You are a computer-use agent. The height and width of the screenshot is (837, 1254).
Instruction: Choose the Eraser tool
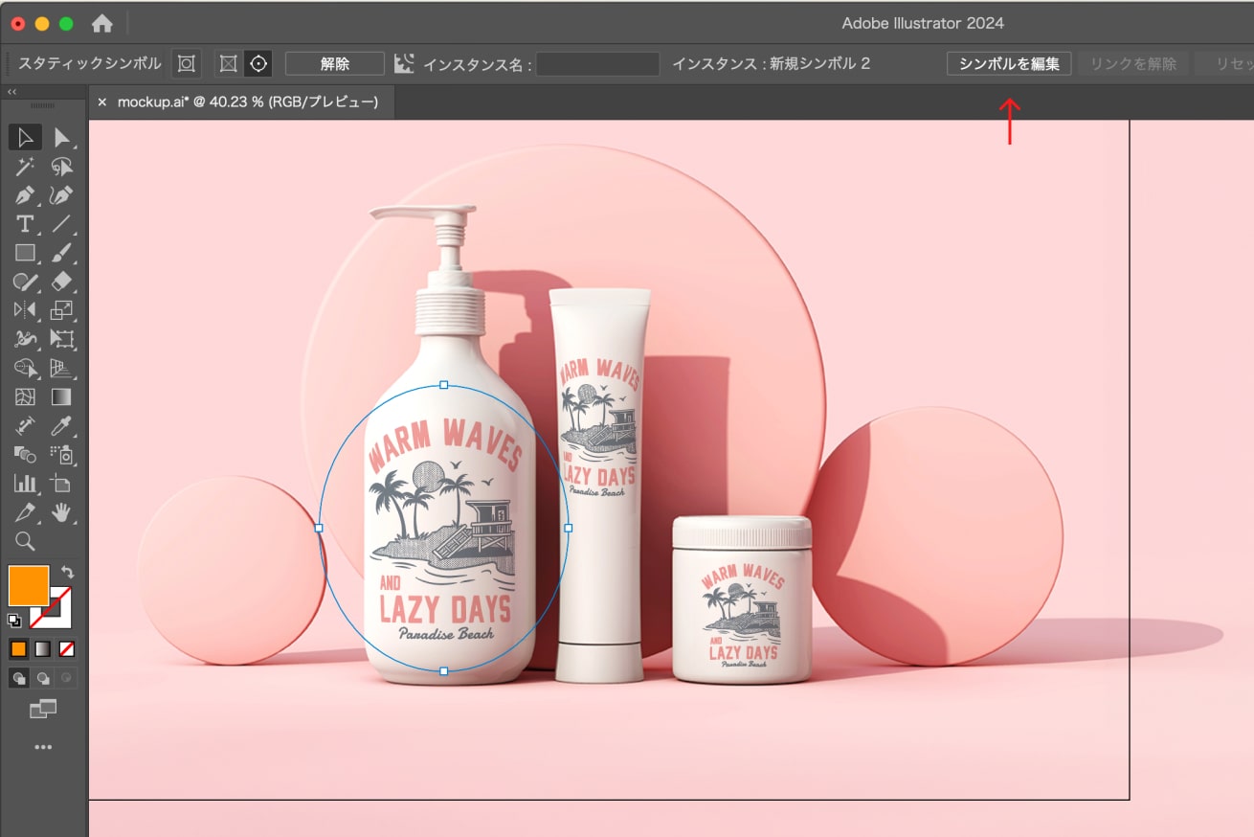pyautogui.click(x=62, y=282)
